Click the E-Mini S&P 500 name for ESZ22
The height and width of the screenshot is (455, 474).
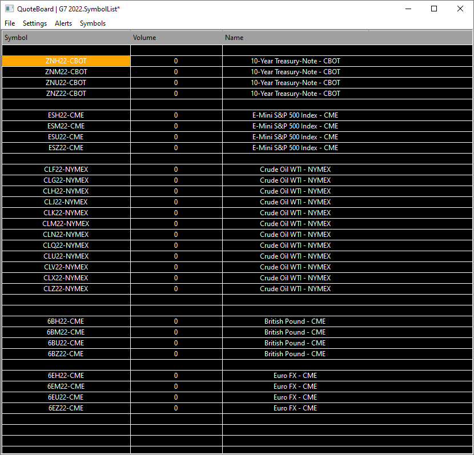(x=295, y=148)
